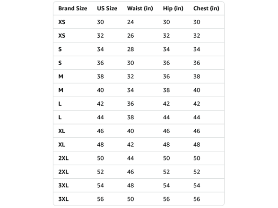Screen dimensions: 278x208
Task: Select the 3XL label in US 54 row
Action: point(63,185)
